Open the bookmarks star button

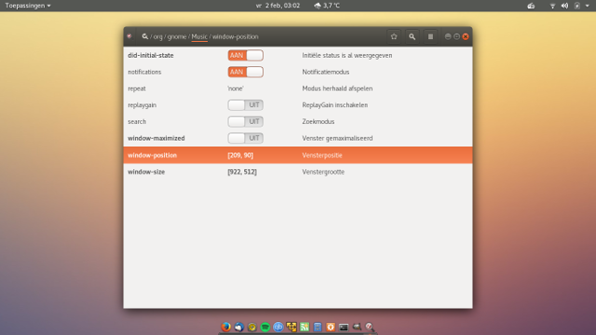[x=394, y=36]
